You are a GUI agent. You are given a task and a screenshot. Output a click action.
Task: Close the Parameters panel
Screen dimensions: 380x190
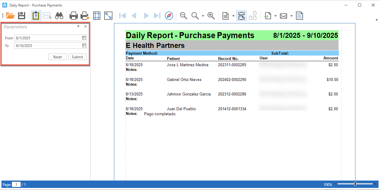[x=86, y=27]
